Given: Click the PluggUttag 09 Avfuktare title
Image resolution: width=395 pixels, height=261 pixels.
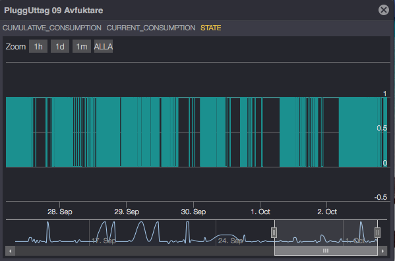Looking at the screenshot, I should click(x=53, y=11).
